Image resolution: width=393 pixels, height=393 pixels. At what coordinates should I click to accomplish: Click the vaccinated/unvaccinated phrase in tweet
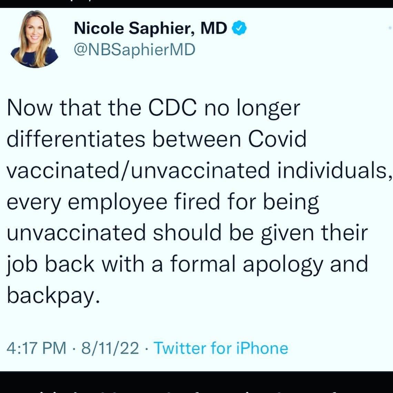(x=138, y=170)
